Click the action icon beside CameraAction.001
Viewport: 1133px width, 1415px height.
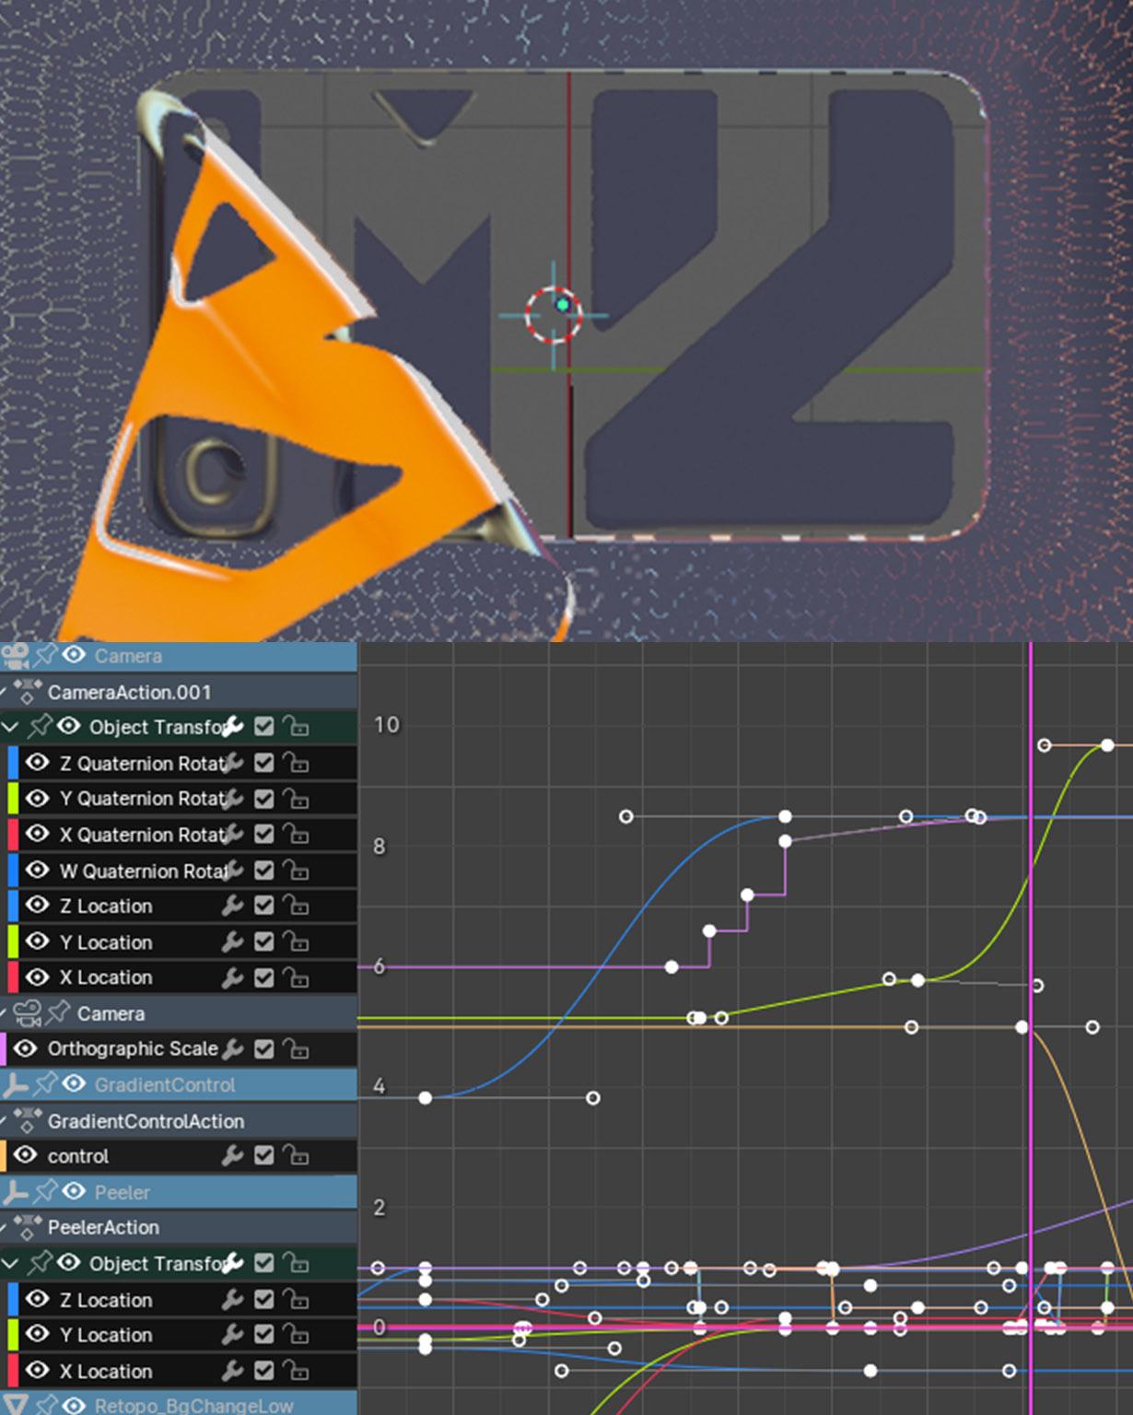[x=27, y=691]
